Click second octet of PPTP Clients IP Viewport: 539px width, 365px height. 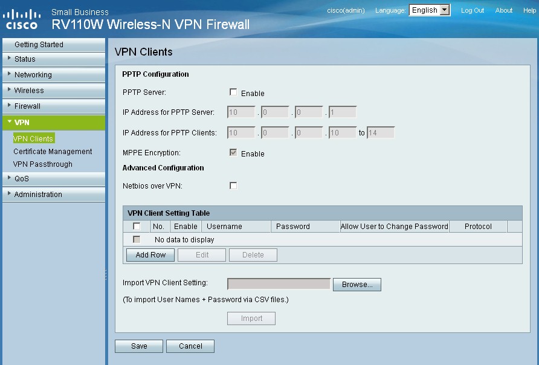coord(275,133)
